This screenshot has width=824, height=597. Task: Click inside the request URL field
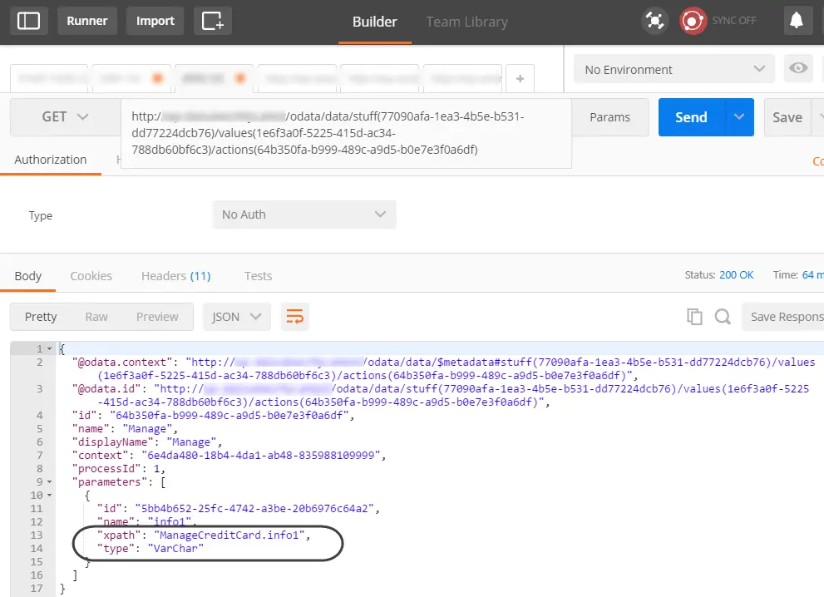(x=346, y=134)
